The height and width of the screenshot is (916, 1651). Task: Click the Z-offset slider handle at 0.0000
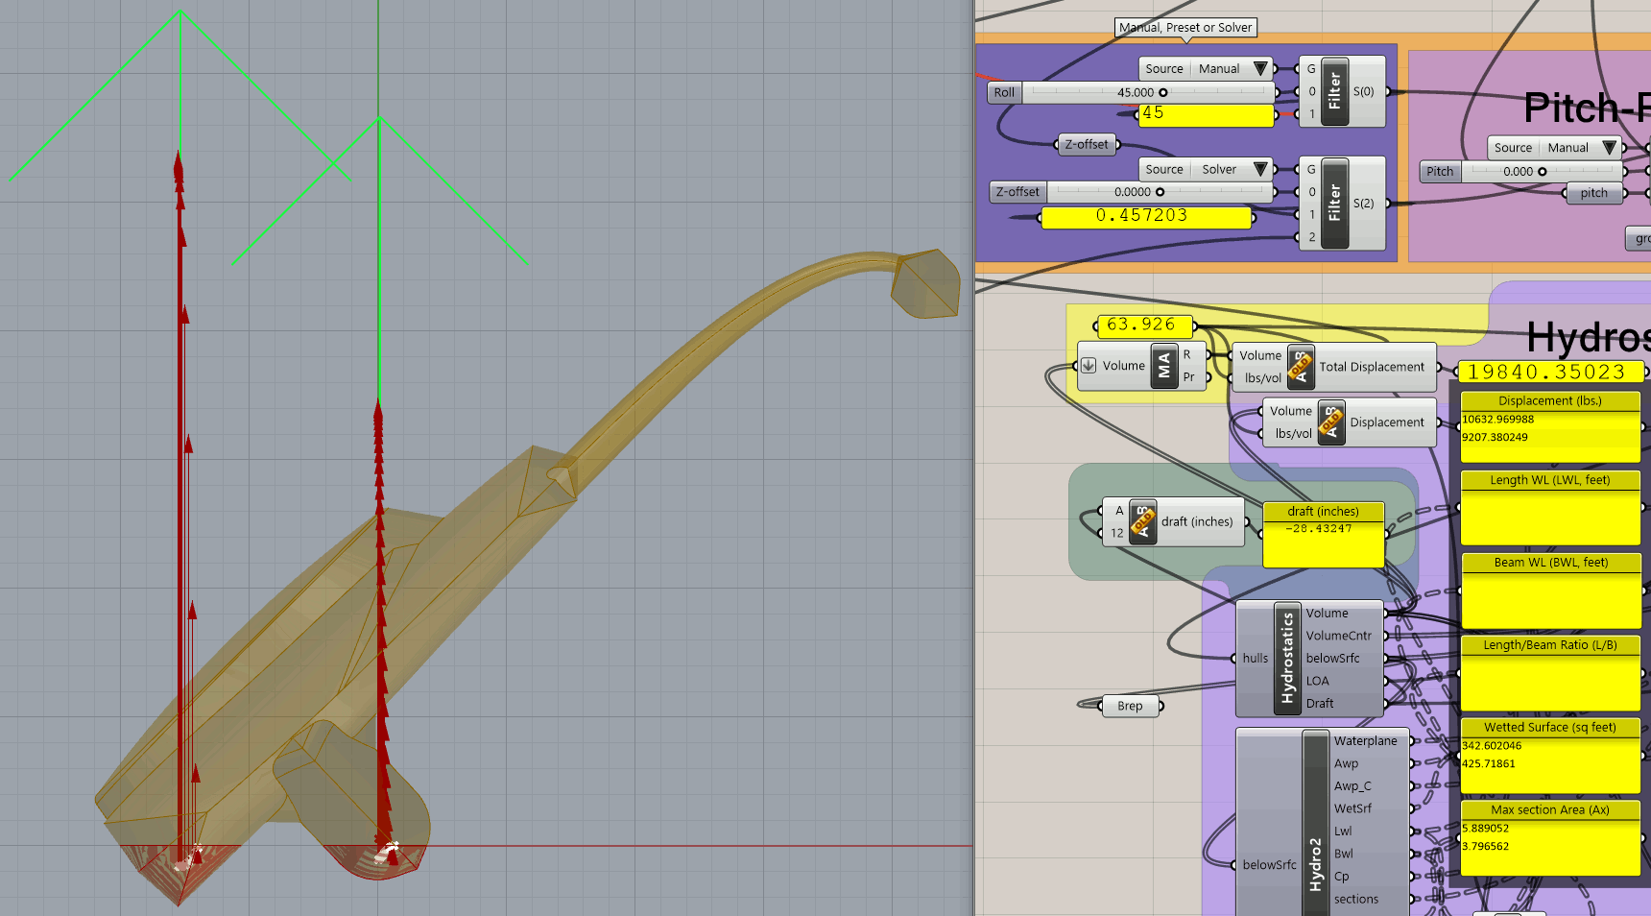click(x=1160, y=192)
